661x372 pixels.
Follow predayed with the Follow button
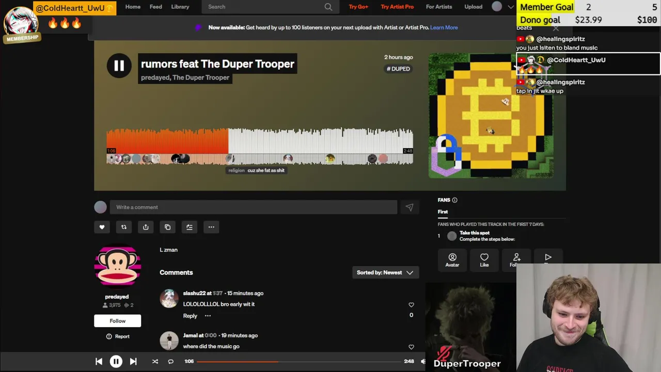point(117,321)
